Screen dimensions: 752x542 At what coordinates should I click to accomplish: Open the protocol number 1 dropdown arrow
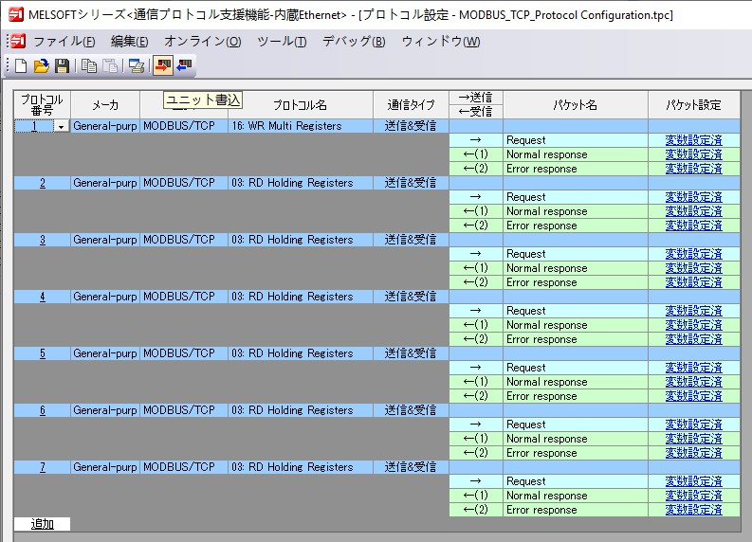coord(61,127)
